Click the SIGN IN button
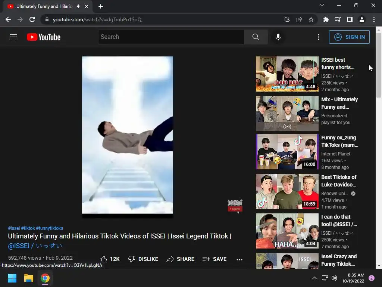This screenshot has height=287, width=382. (349, 37)
